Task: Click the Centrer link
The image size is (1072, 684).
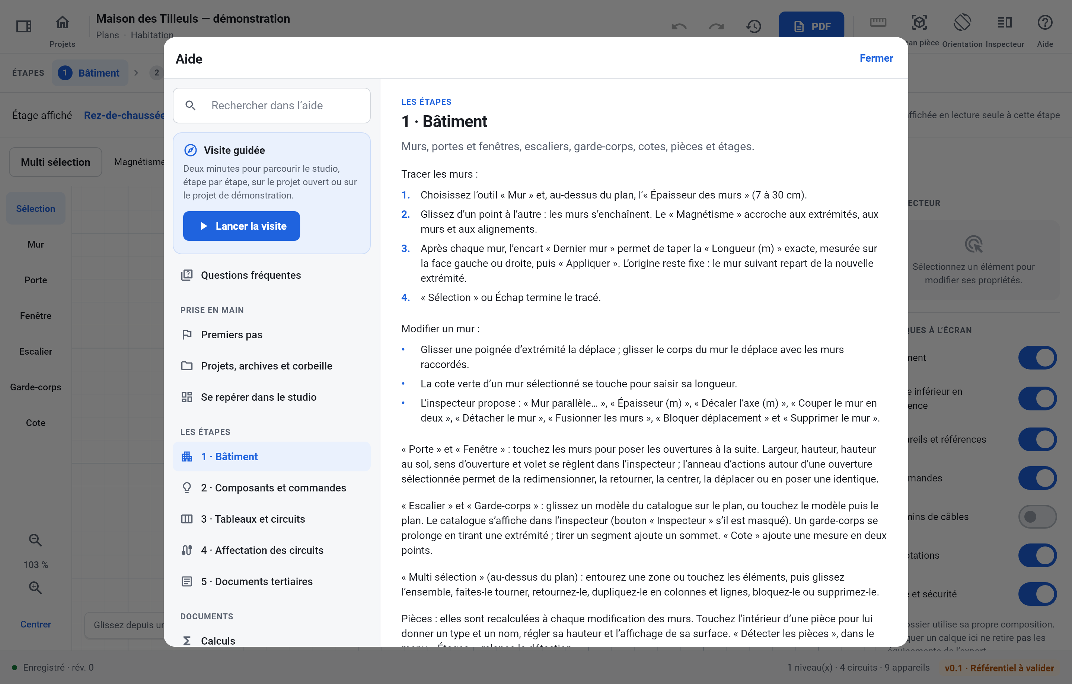Action: pyautogui.click(x=36, y=624)
